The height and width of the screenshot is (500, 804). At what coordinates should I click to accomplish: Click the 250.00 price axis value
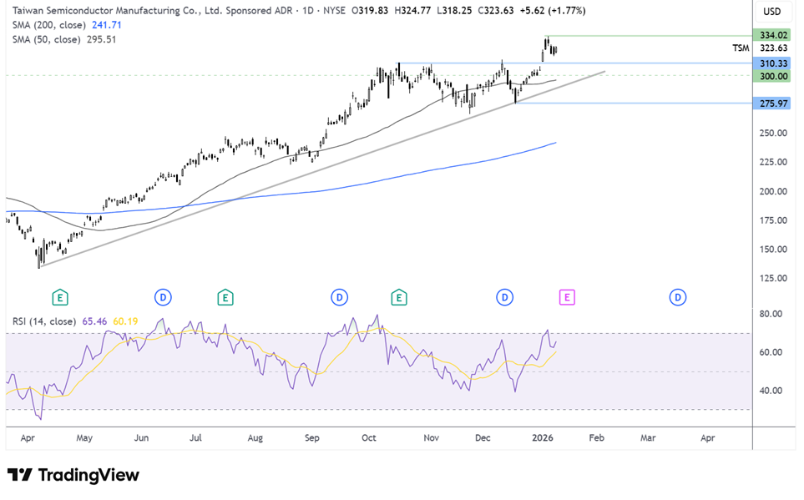[x=773, y=134]
